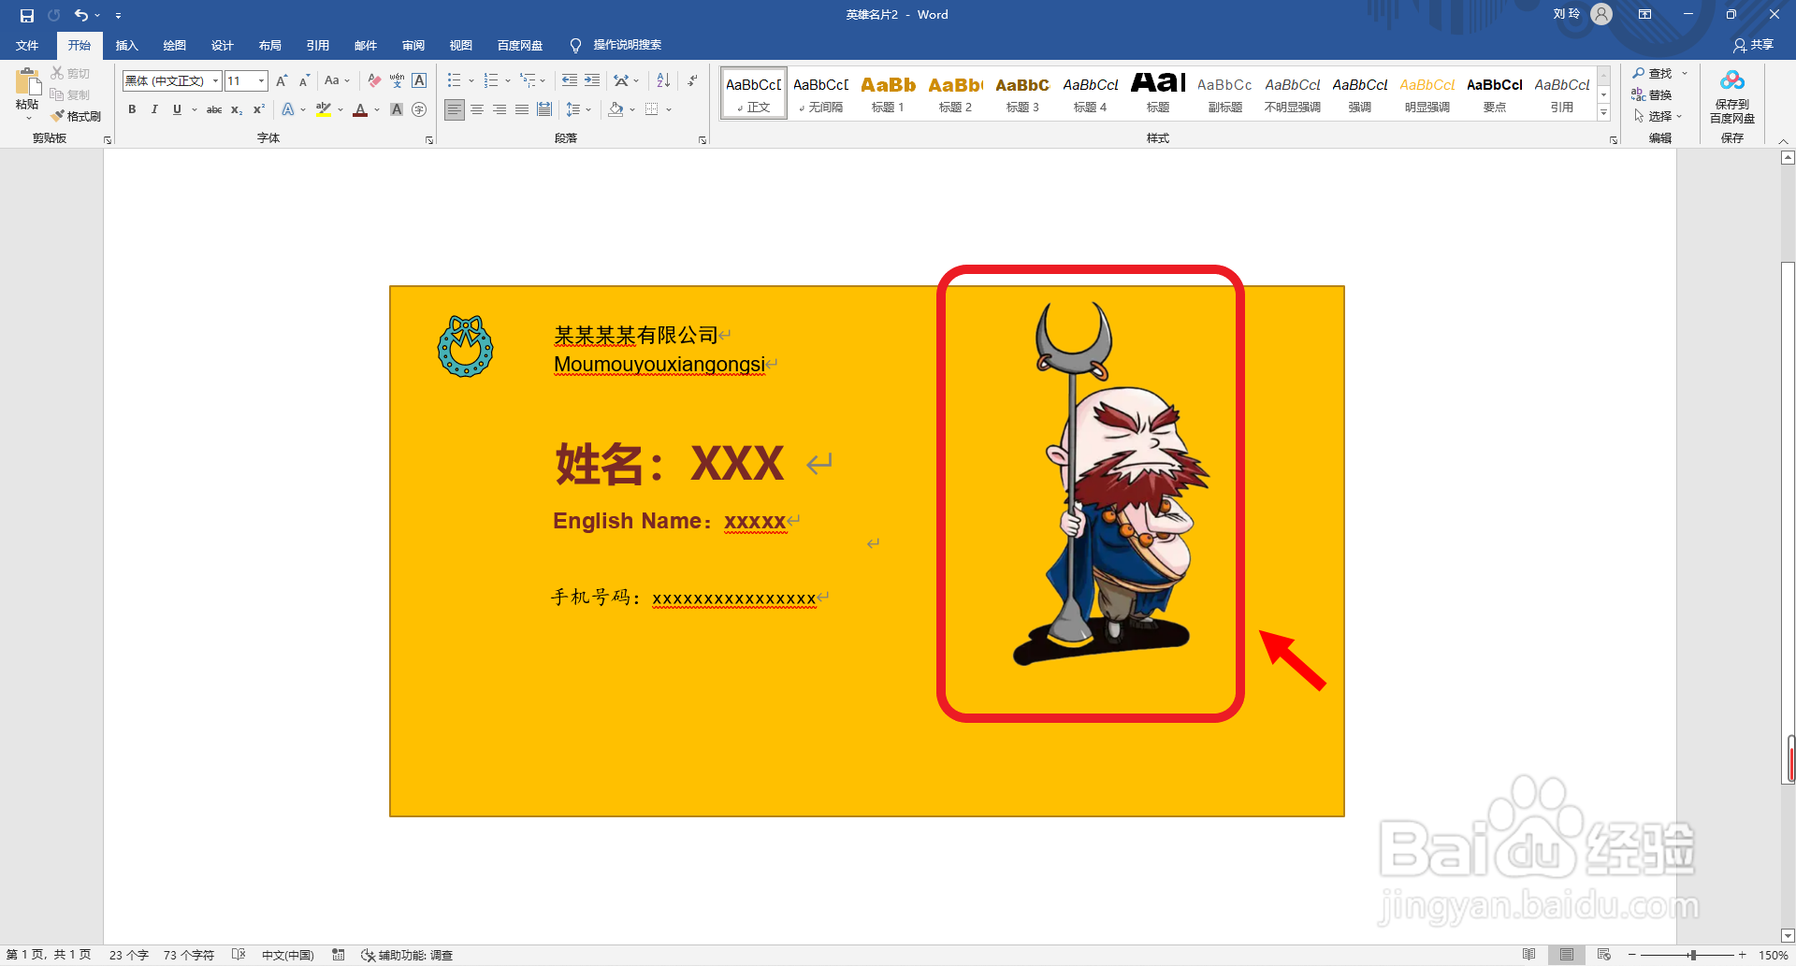Click the Save to Baidu Netdisk icon
This screenshot has height=966, width=1796.
(x=1732, y=82)
